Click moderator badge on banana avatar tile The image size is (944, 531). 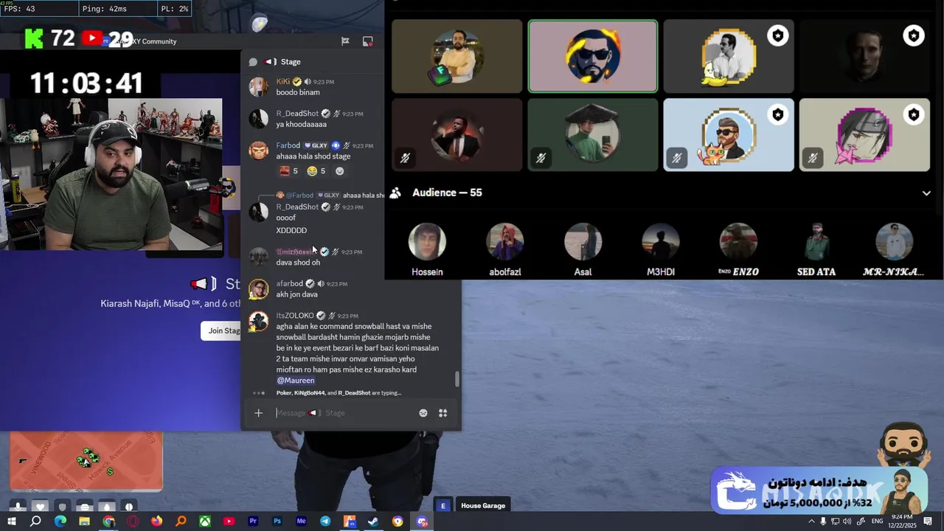click(778, 35)
